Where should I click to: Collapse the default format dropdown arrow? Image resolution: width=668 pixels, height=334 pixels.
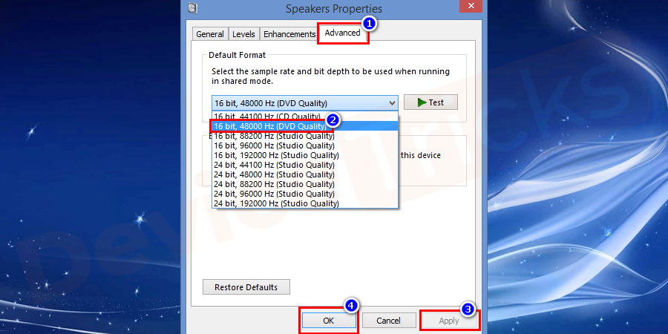click(x=391, y=103)
